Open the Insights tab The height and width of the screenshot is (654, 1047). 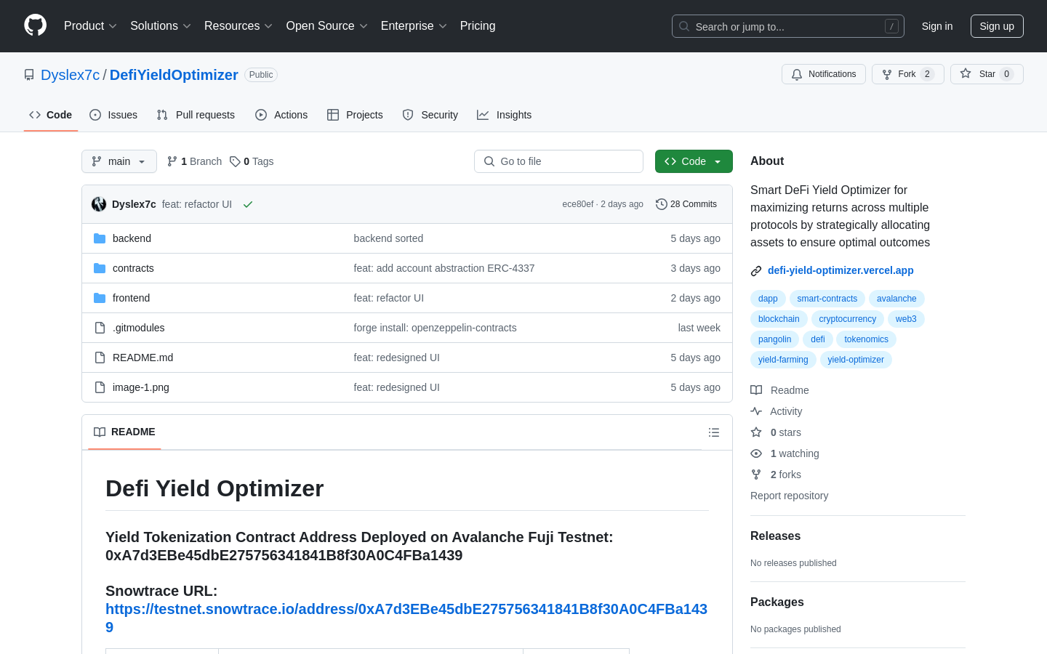(505, 115)
